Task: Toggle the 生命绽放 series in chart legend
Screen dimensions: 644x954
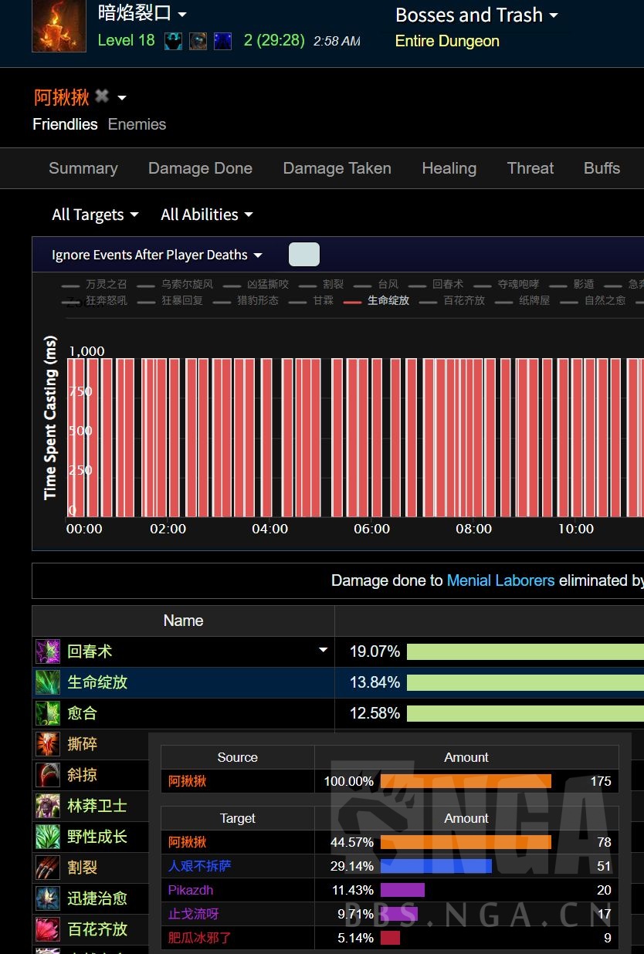Action: click(x=388, y=300)
